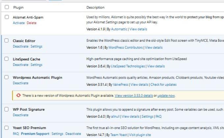The image size is (224, 138).
Task: Click Visit plugin site for Yoast
Action: point(140,135)
